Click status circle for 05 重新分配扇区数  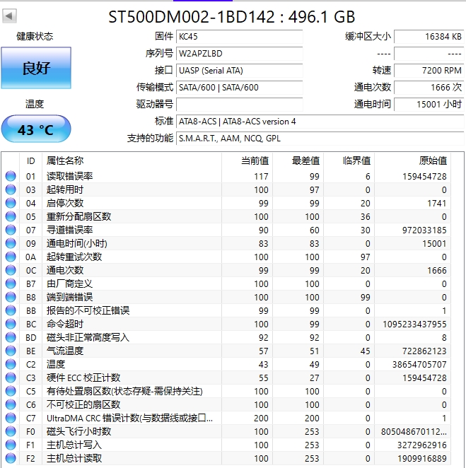tap(11, 216)
